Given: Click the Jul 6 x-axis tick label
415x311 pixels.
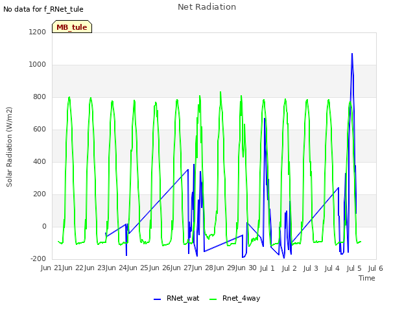Looking at the screenshot, I should (375, 268).
